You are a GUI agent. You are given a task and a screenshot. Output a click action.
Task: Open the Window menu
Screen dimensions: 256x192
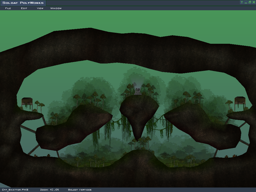tap(56, 8)
